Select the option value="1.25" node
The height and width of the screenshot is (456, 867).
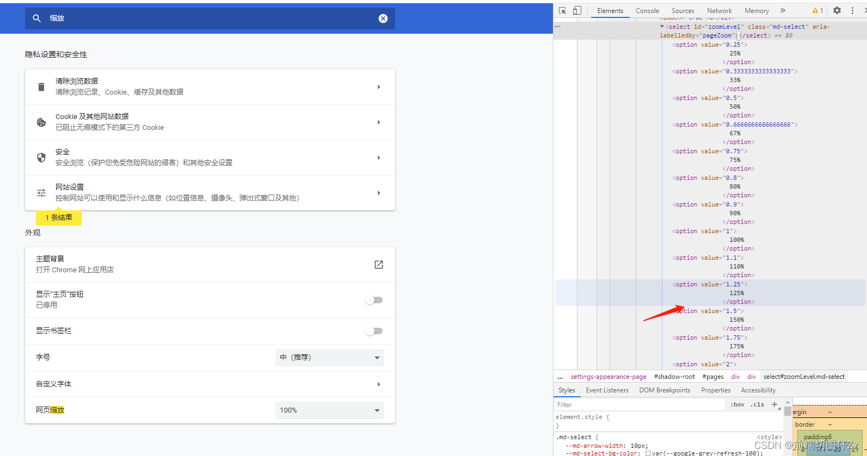point(710,284)
